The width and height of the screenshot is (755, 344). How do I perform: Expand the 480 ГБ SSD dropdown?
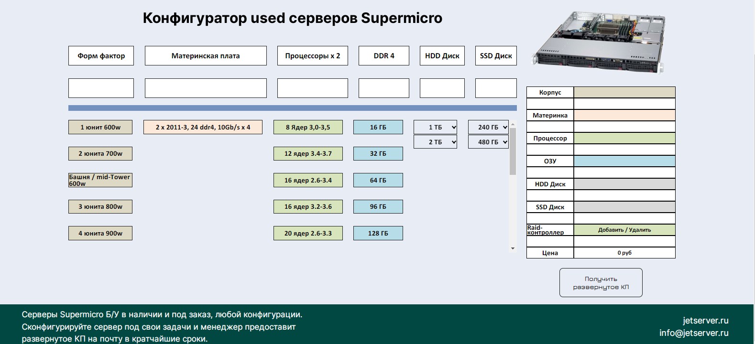click(488, 142)
